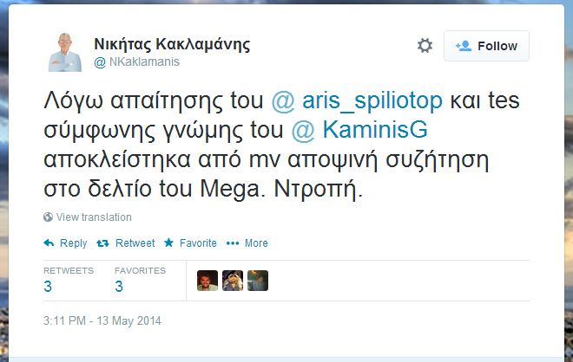Open the More three-dots menu
The image size is (573, 362).
233,243
